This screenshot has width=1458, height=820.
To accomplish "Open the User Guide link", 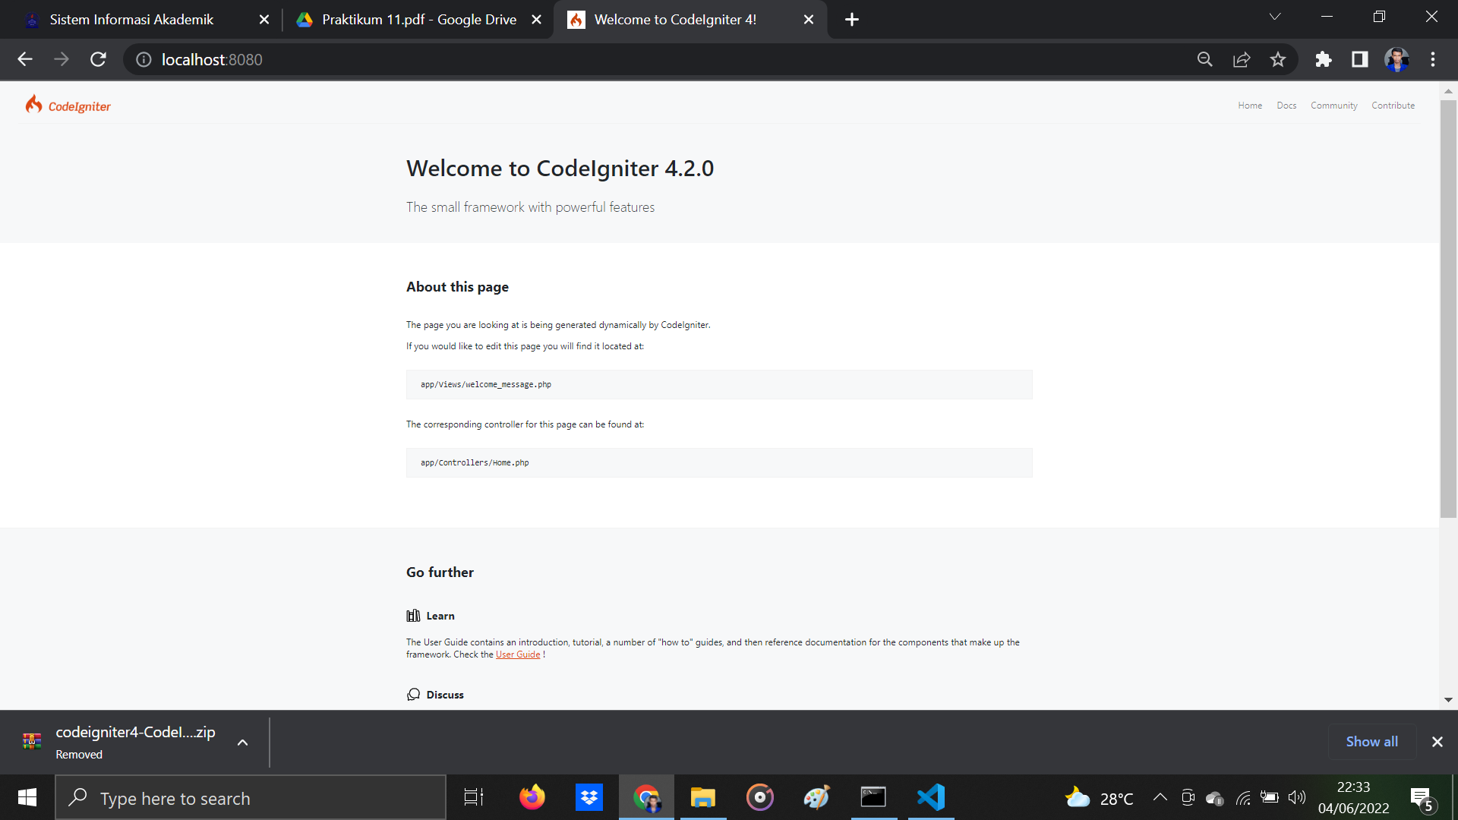I will tap(519, 654).
